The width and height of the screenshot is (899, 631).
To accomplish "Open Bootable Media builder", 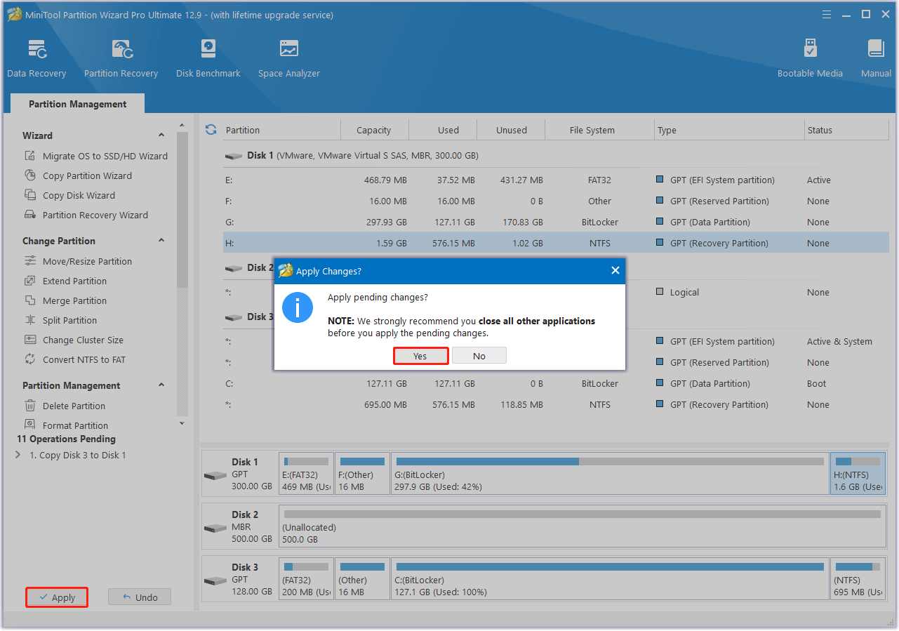I will 810,58.
